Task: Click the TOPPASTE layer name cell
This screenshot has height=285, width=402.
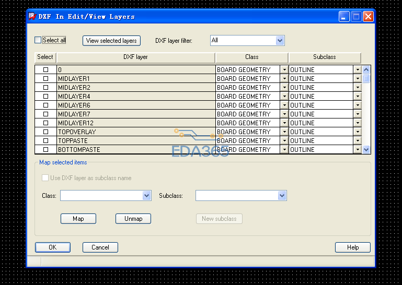Action: [136, 140]
